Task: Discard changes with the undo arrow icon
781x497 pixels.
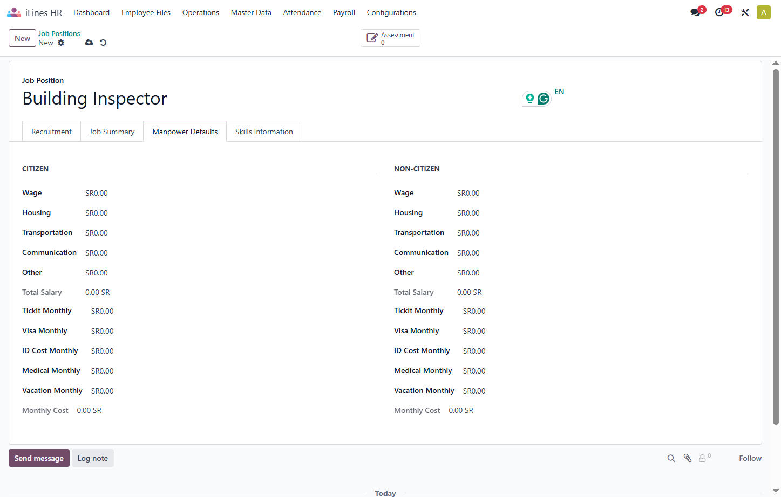Action: click(103, 43)
